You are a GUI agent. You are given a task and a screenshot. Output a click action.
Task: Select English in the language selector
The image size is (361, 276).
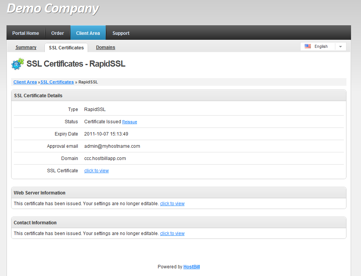[321, 46]
